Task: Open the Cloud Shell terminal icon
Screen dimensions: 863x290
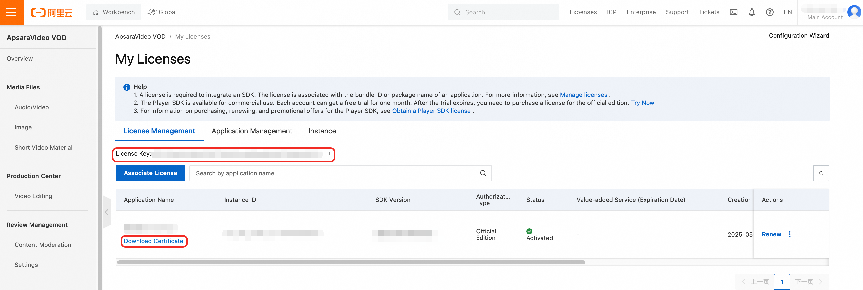Action: [x=733, y=12]
